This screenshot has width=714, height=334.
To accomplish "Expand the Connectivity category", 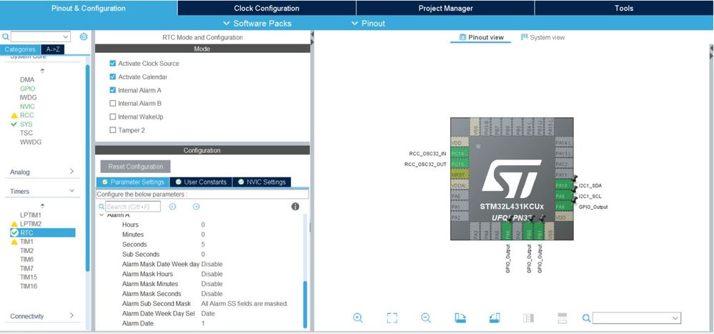I will coord(71,315).
